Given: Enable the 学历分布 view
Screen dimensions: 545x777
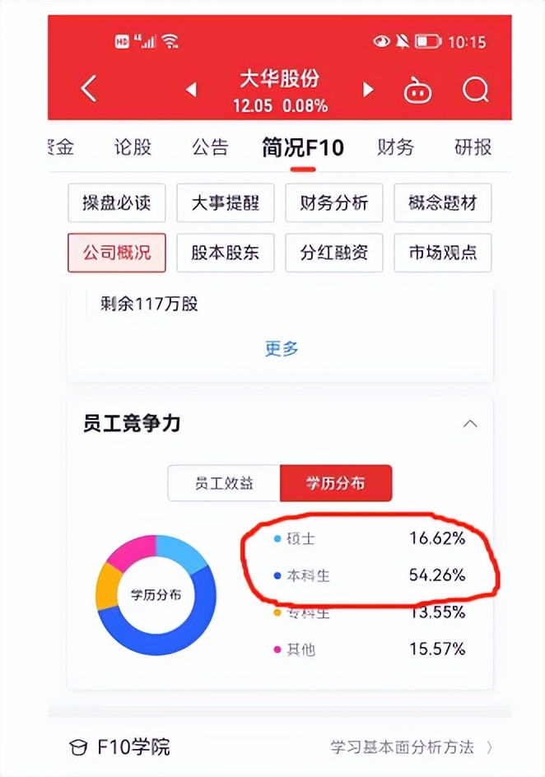Looking at the screenshot, I should pos(336,483).
